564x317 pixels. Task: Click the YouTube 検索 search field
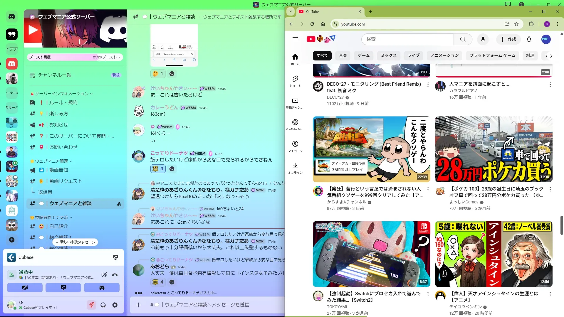click(x=407, y=39)
